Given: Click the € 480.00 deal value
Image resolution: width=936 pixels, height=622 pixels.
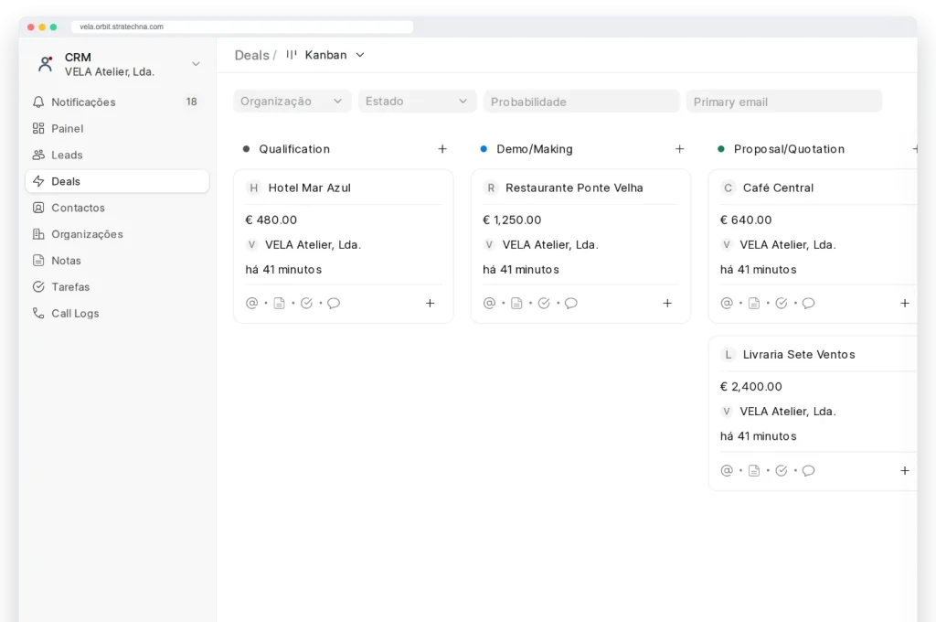Looking at the screenshot, I should (x=271, y=220).
